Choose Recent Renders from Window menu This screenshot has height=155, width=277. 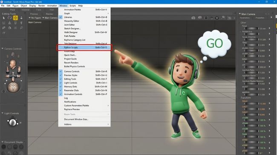(84, 63)
